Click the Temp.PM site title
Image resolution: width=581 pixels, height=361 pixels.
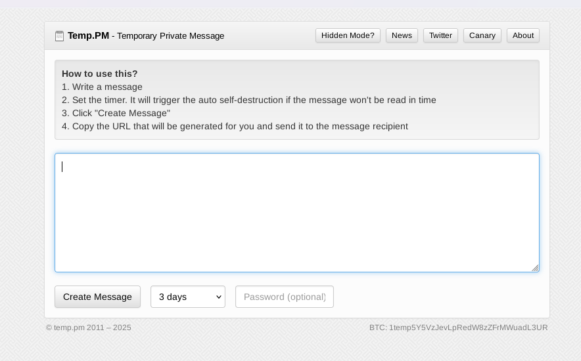tap(88, 35)
